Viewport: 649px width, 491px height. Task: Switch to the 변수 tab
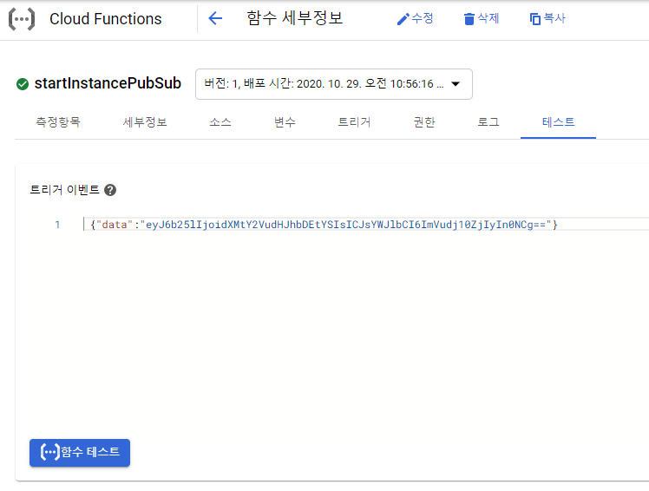[285, 122]
